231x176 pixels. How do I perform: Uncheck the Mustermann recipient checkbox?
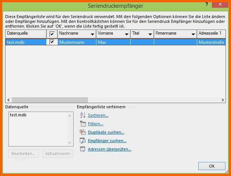pyautogui.click(x=52, y=42)
